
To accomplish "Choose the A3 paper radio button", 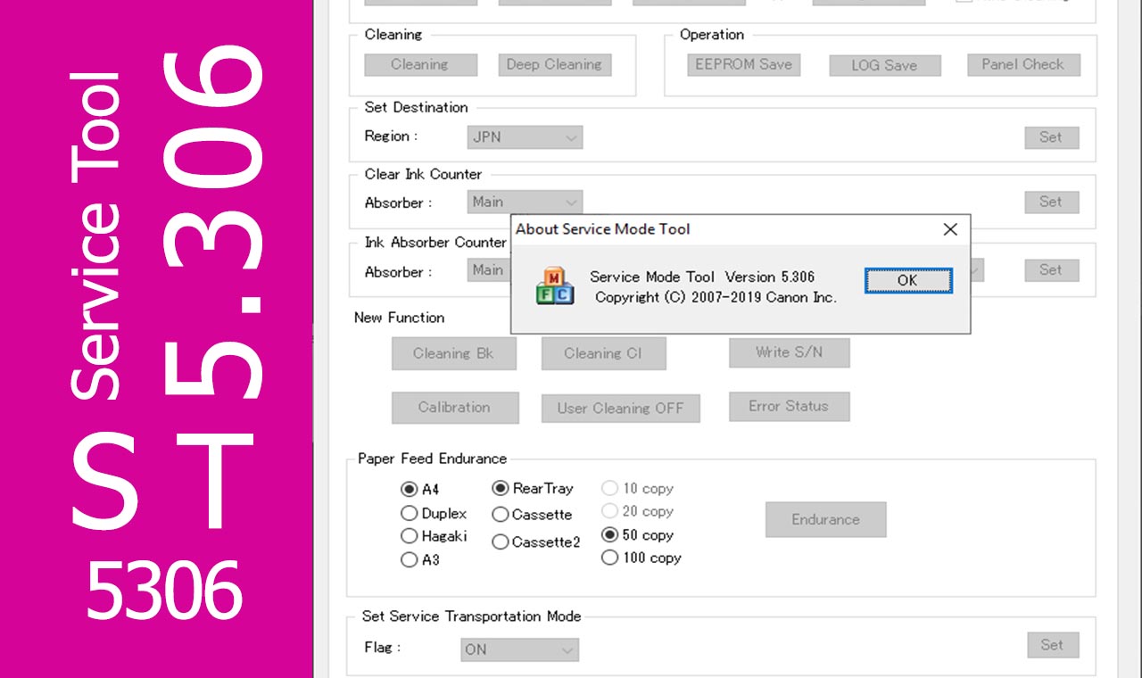I will (410, 560).
